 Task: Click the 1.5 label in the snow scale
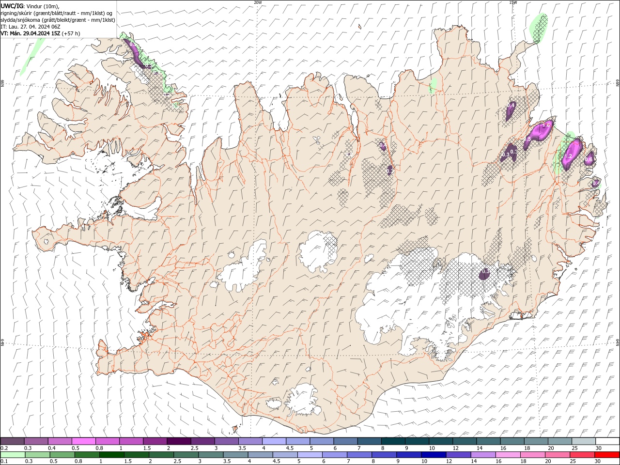coord(147,448)
